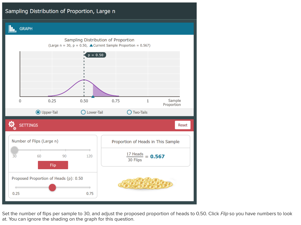Click the shaded purple upper-tail region

(97, 91)
